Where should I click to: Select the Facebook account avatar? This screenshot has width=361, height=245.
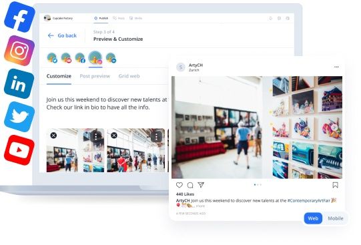point(80,58)
